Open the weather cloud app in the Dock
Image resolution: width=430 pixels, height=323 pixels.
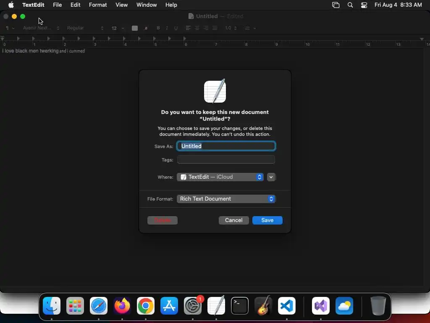click(344, 305)
